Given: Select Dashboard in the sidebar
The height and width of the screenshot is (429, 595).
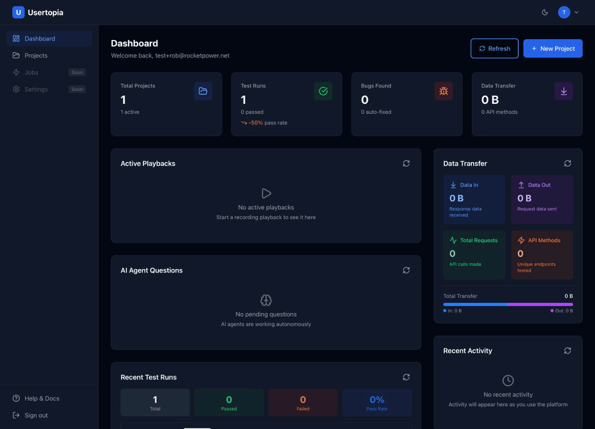Looking at the screenshot, I should tap(40, 38).
